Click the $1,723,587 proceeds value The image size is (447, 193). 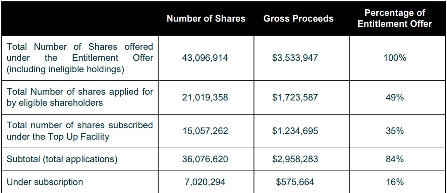(x=295, y=97)
